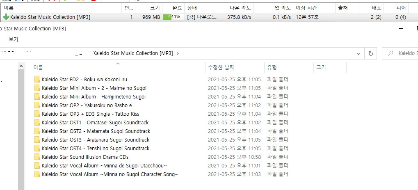Click folder icon of OST2 - Matamata Sugoi Soundtrack
418x190 pixels.
[x=37, y=131]
